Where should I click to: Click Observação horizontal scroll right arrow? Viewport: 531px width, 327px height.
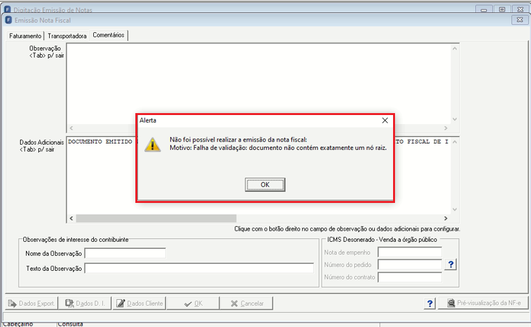[446, 128]
